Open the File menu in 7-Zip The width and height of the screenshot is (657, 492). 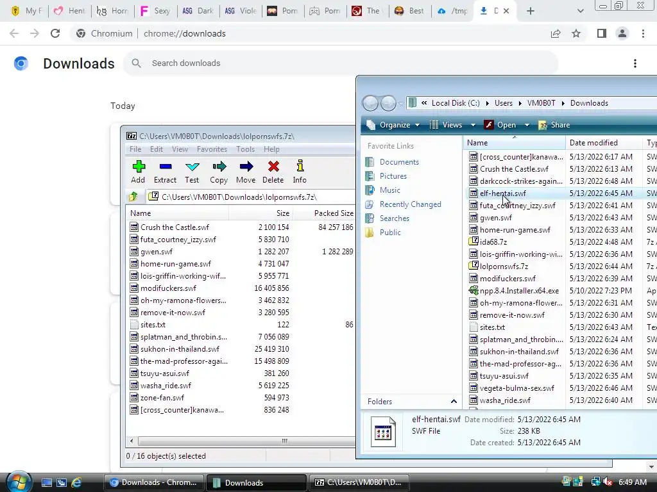point(135,149)
